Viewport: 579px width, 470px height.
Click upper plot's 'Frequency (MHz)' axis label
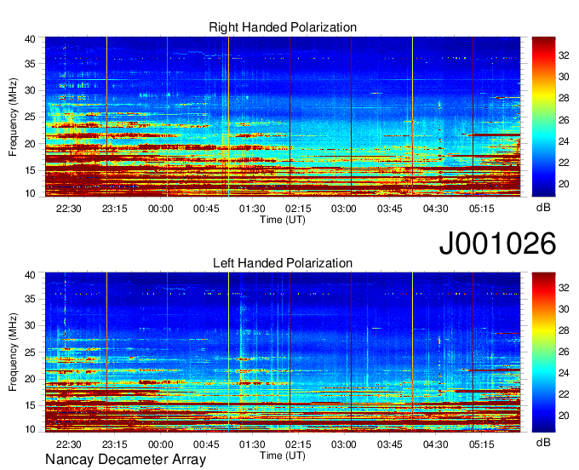pos(13,117)
